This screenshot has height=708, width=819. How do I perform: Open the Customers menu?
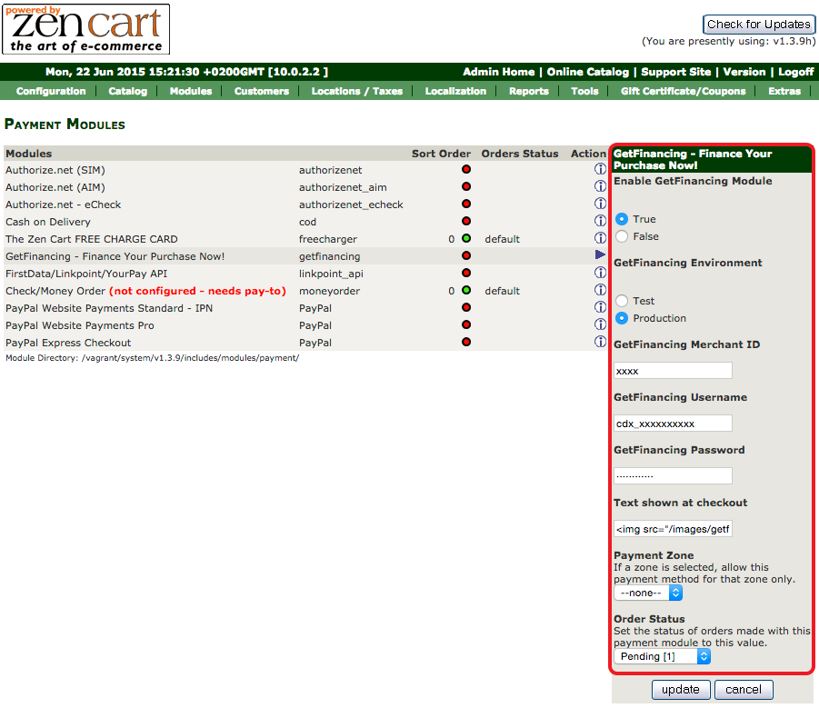pos(261,91)
